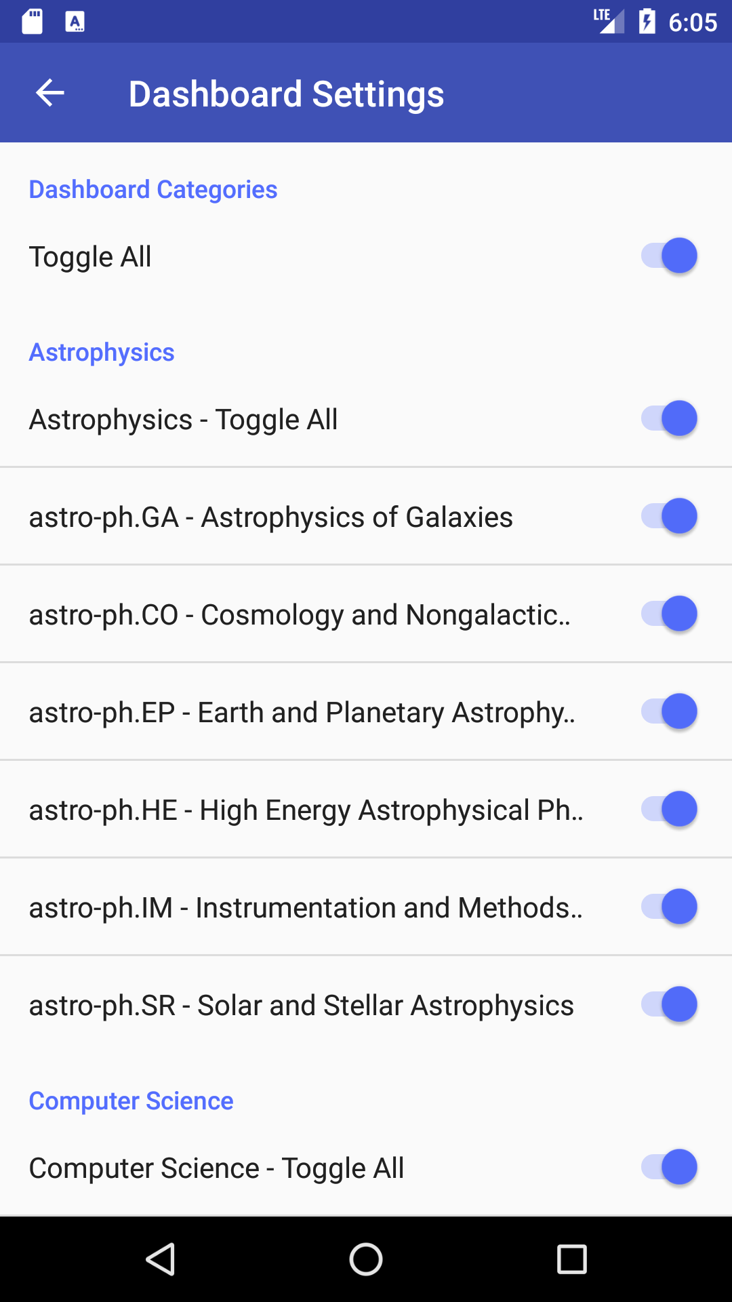The image size is (732, 1302).
Task: Tap the Astrophysics section header
Action: tap(102, 353)
